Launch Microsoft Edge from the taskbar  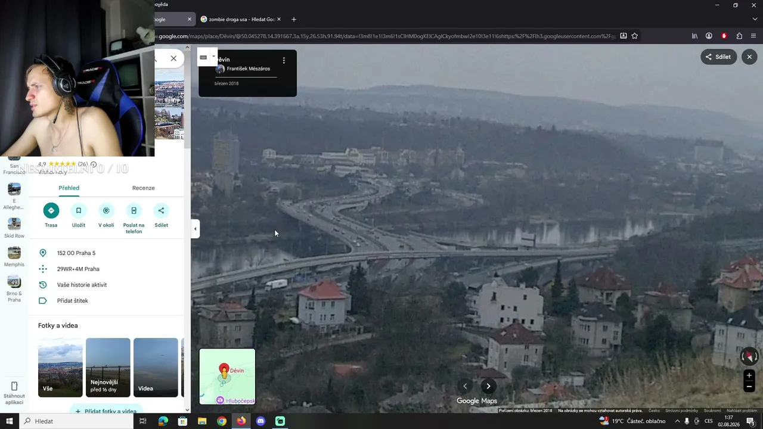(x=163, y=421)
